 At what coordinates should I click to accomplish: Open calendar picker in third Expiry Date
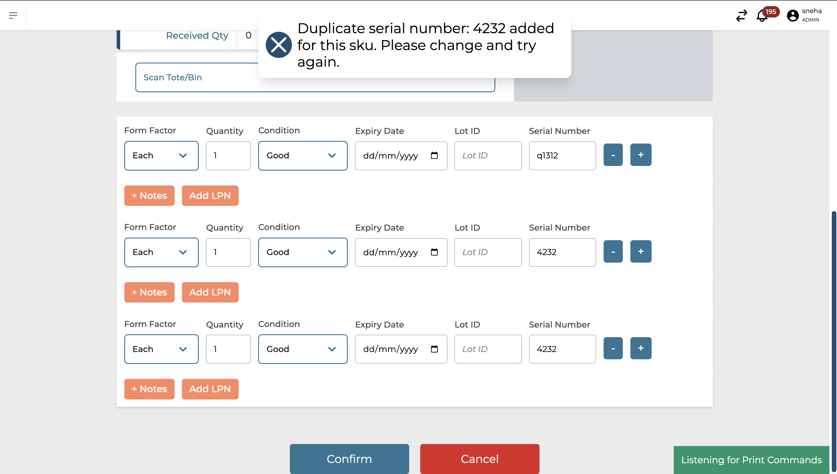[x=434, y=349]
